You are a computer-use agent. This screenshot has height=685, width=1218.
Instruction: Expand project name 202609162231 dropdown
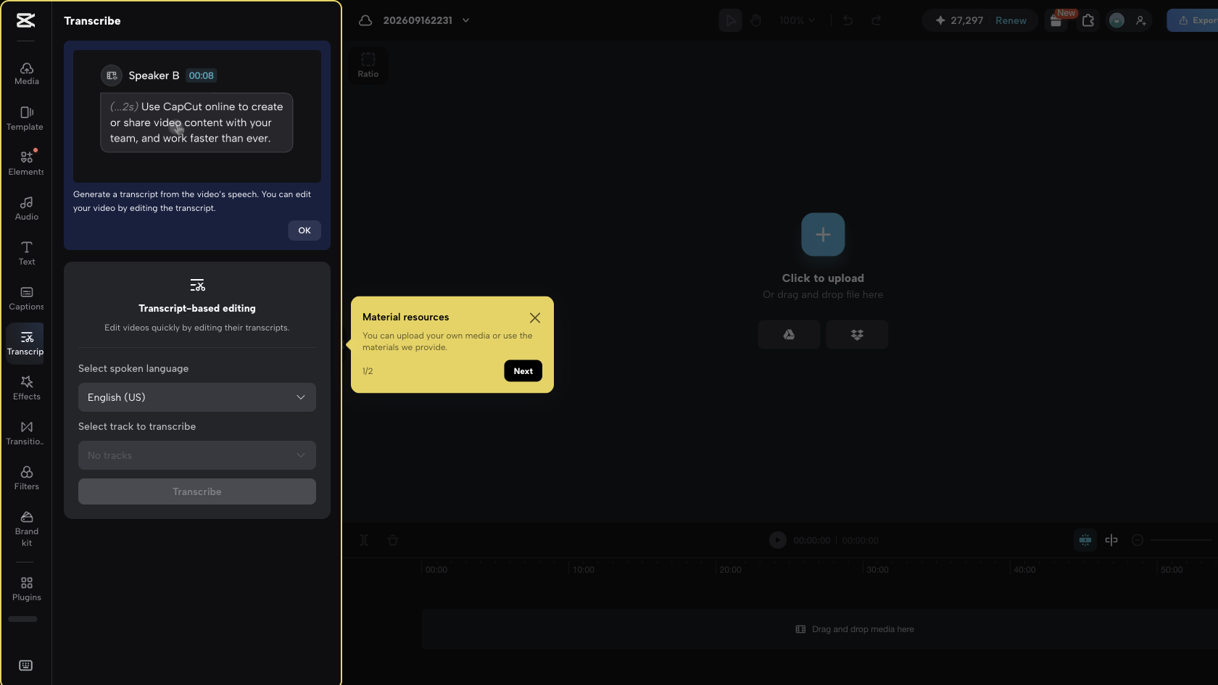point(465,20)
